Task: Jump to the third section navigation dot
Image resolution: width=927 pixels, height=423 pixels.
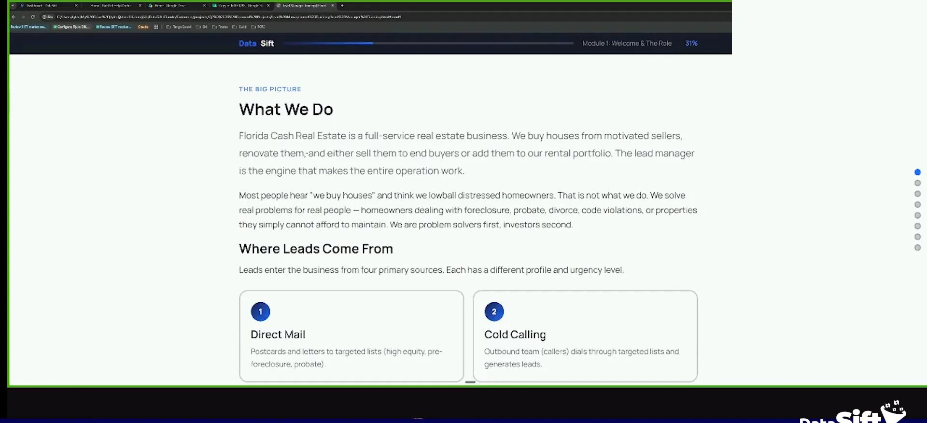Action: (917, 194)
